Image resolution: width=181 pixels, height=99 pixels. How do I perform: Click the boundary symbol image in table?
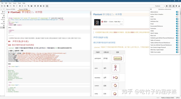[x=115, y=77]
